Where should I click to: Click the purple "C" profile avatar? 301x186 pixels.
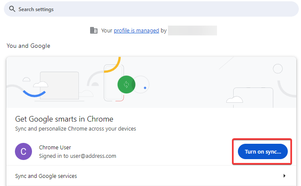[x=23, y=151]
